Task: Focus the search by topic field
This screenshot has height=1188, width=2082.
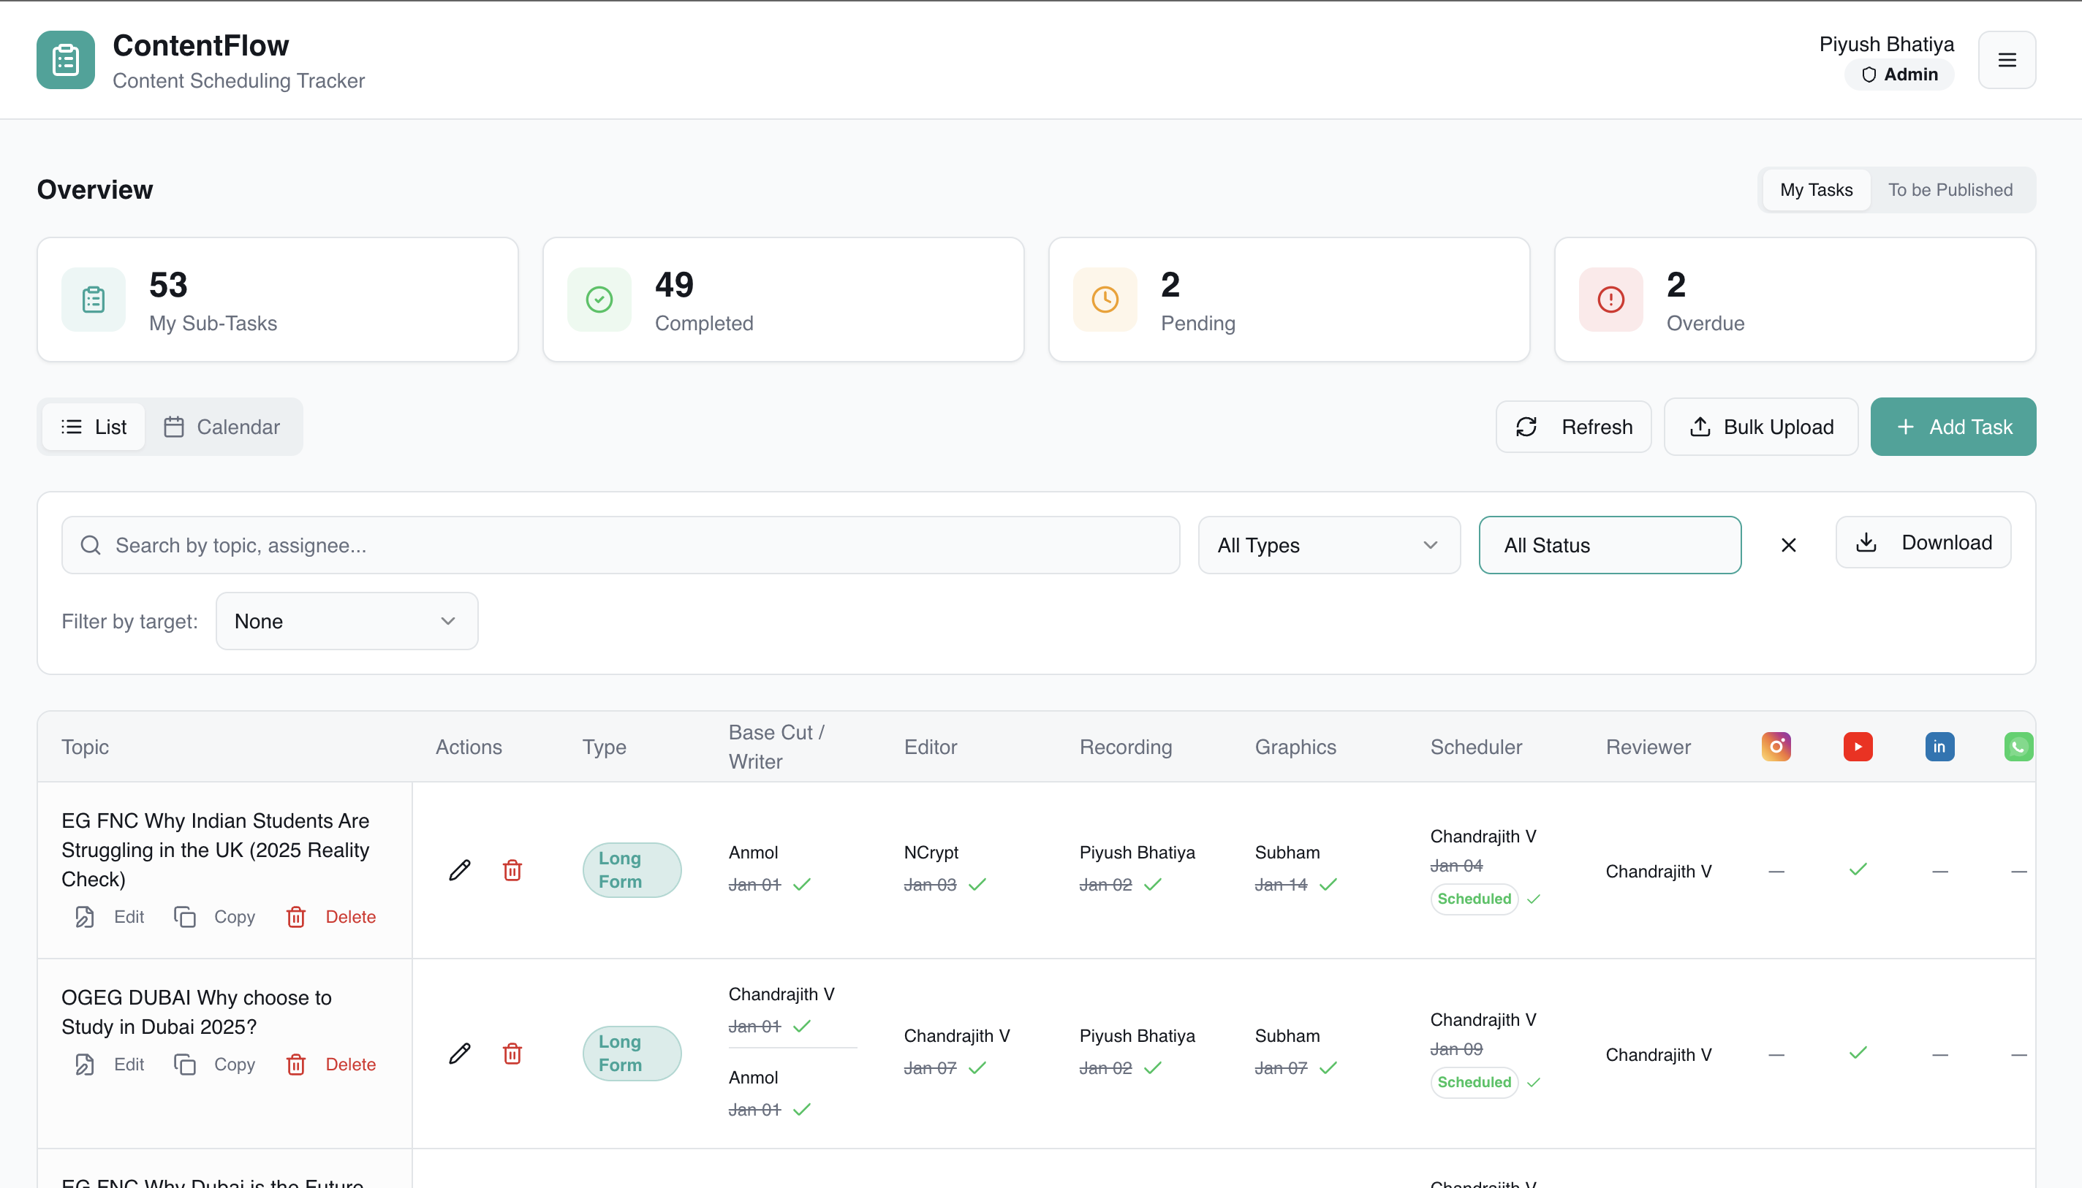Action: (620, 545)
